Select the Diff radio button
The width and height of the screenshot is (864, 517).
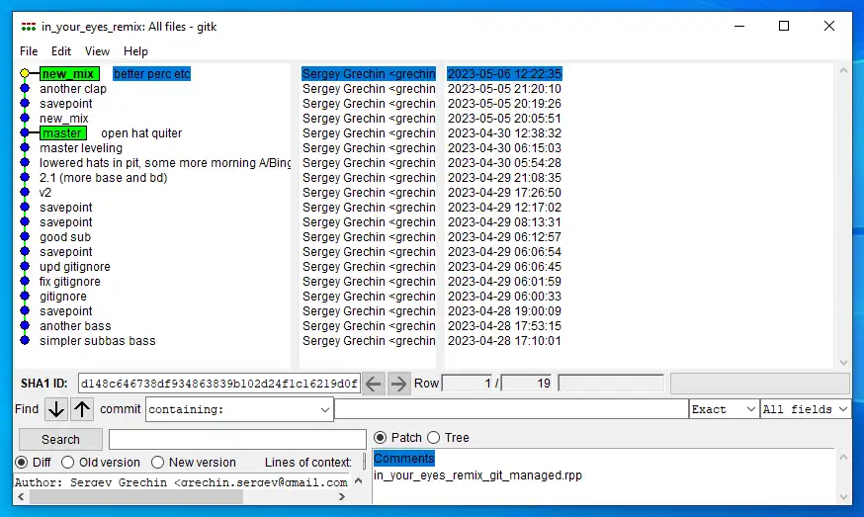coord(21,463)
